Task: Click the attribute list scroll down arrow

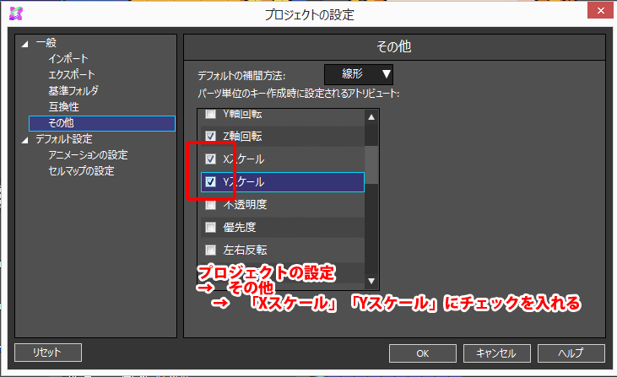Action: click(371, 281)
